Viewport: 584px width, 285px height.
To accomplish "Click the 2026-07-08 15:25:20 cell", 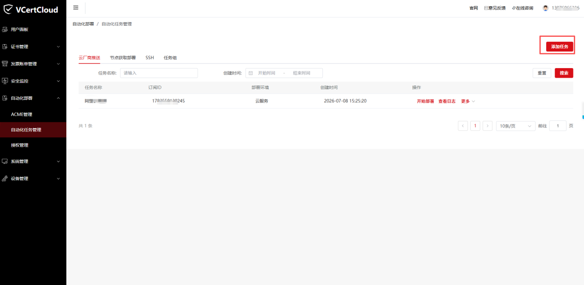I will pos(345,101).
